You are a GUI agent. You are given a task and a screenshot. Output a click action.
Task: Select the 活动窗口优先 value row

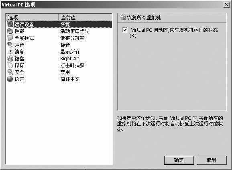coord(75,31)
